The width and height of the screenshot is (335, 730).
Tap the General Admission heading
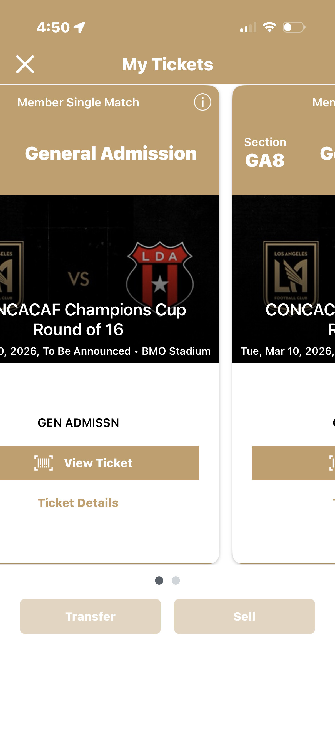point(111,153)
